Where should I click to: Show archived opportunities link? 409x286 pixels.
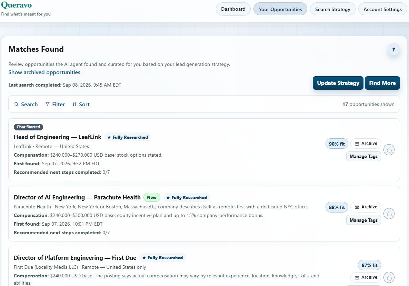click(x=44, y=72)
